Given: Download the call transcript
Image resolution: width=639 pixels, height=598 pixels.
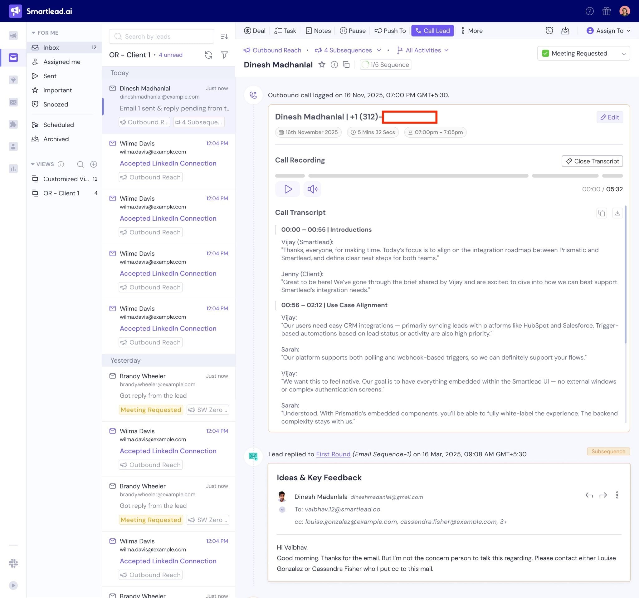Looking at the screenshot, I should [x=617, y=213].
